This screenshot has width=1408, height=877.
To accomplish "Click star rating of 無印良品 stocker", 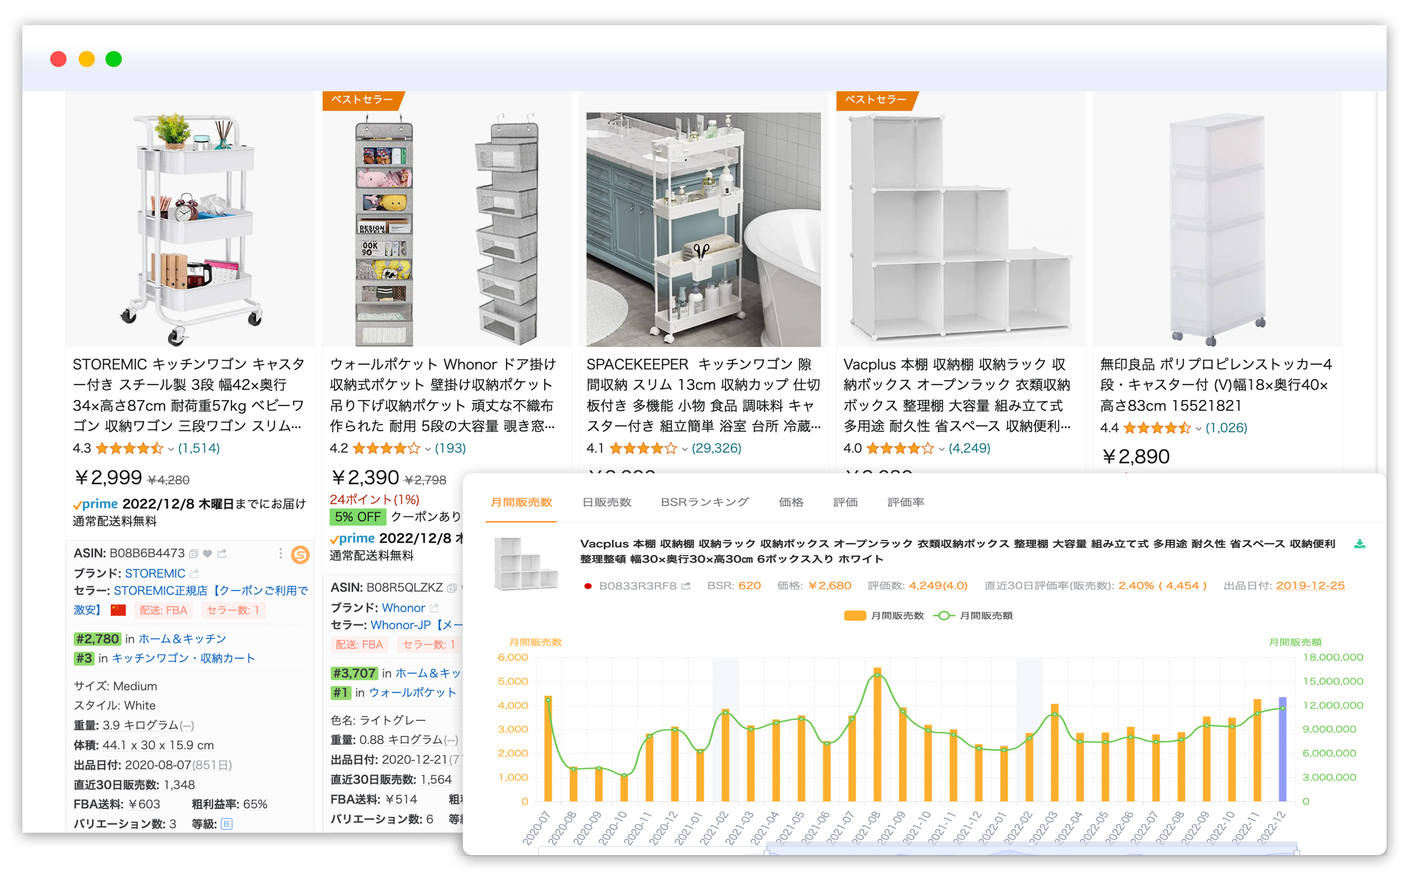I will pyautogui.click(x=1157, y=428).
